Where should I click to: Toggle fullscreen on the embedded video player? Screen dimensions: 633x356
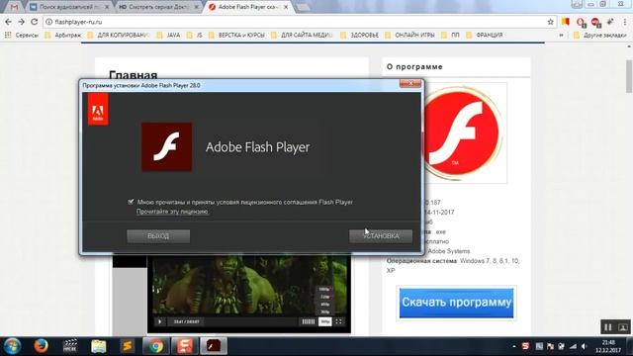[x=338, y=321]
